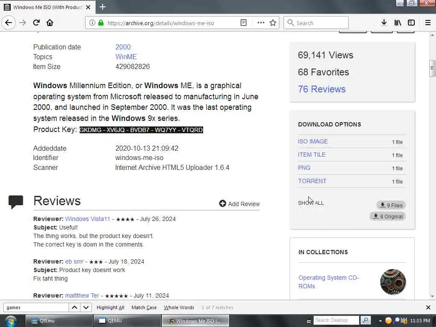Open the Firefox hamburger menu
This screenshot has height=327, width=436.
(428, 23)
